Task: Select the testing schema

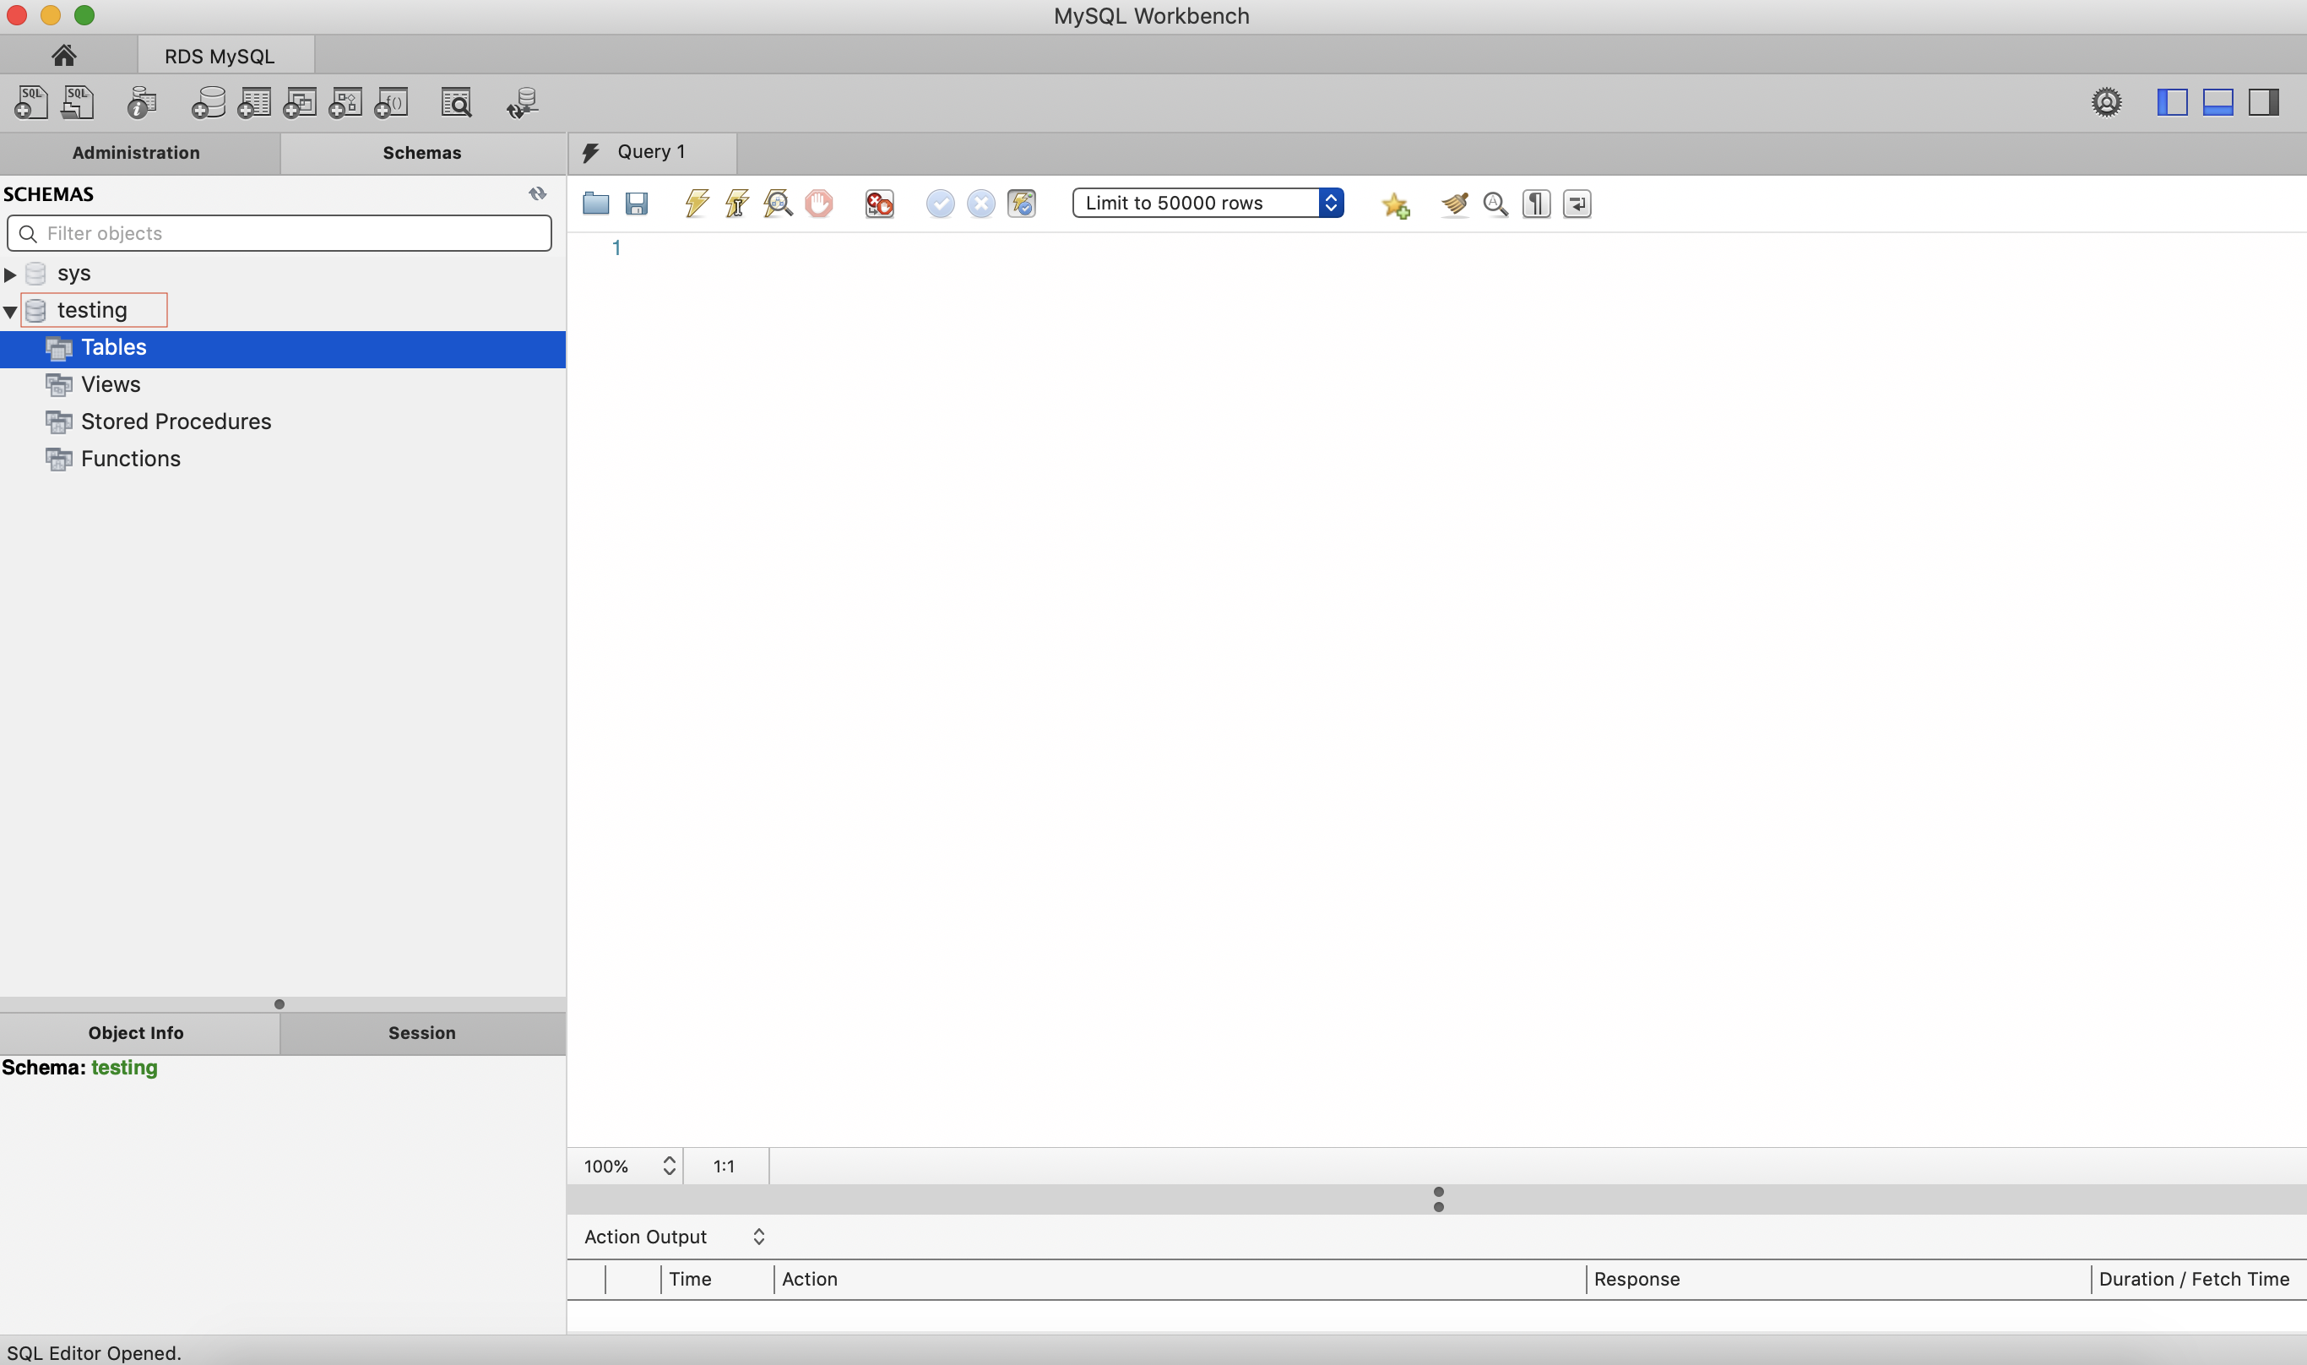Action: (93, 310)
